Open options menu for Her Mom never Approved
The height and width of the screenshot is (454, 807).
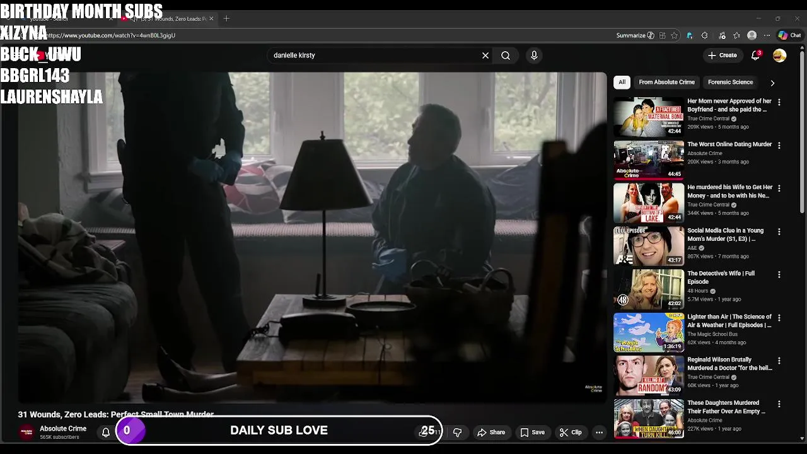click(779, 102)
